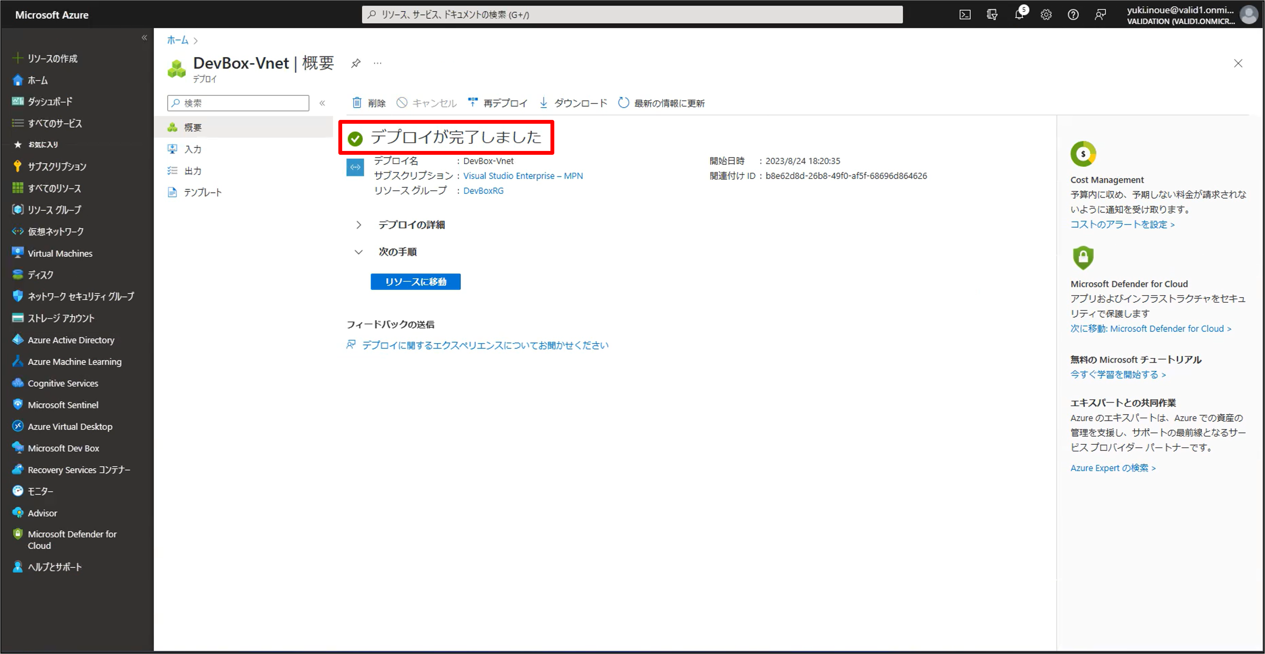Image resolution: width=1265 pixels, height=654 pixels.
Task: Open the feedback icon in top bar
Action: point(1100,15)
